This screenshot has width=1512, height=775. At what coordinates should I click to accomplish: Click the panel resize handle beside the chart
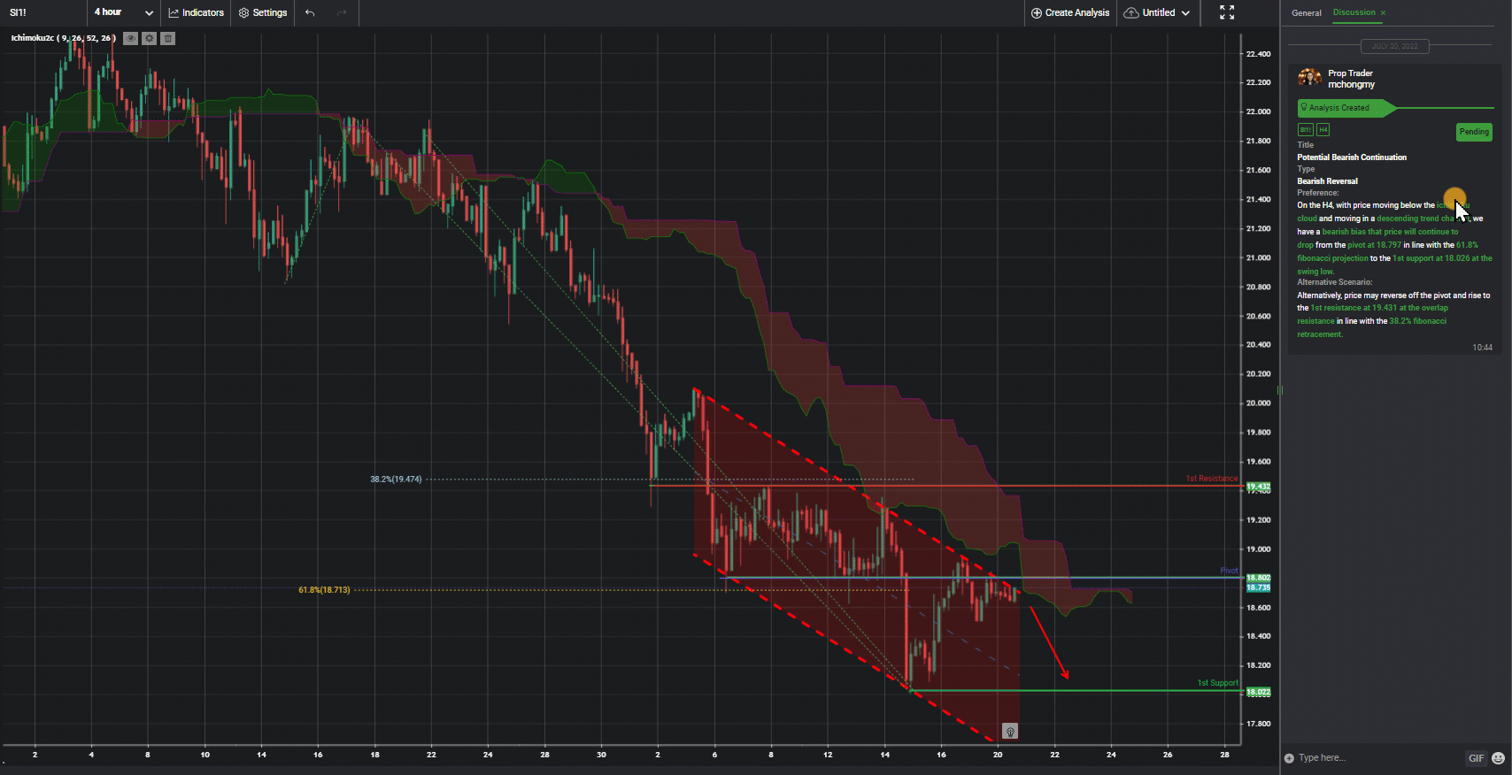coord(1280,390)
